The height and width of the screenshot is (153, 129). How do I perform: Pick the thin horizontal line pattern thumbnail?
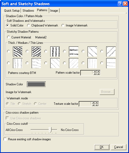[111, 63]
